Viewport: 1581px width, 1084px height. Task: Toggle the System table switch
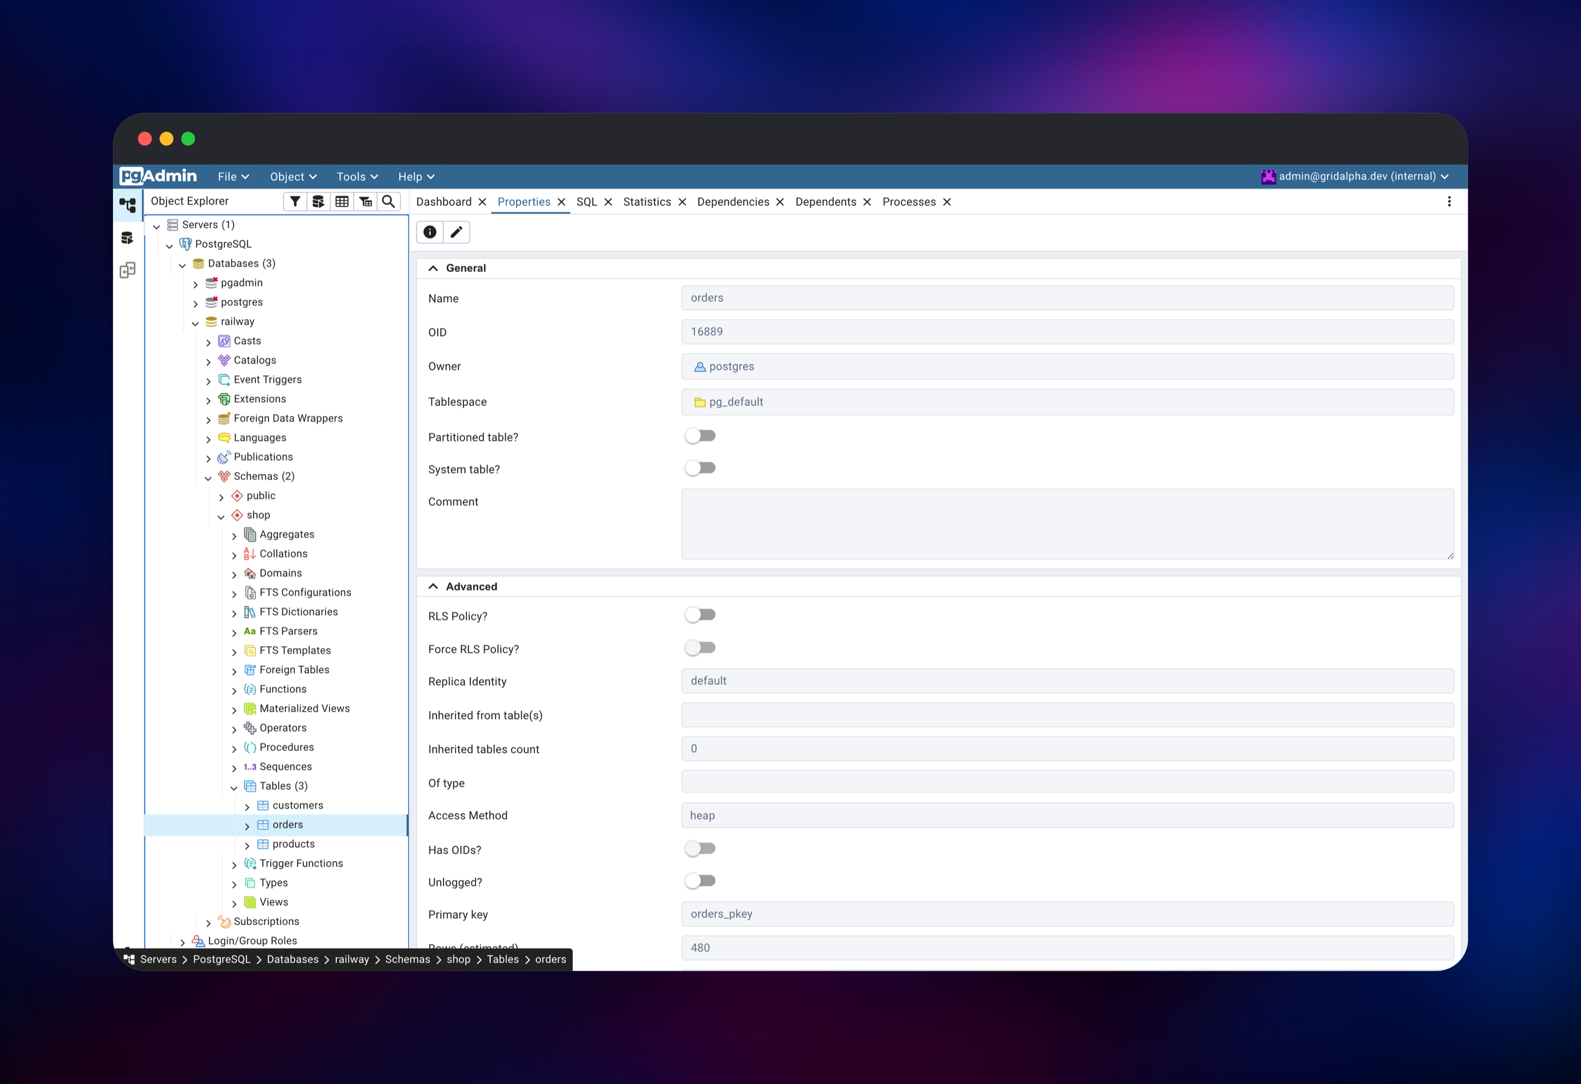pos(700,468)
